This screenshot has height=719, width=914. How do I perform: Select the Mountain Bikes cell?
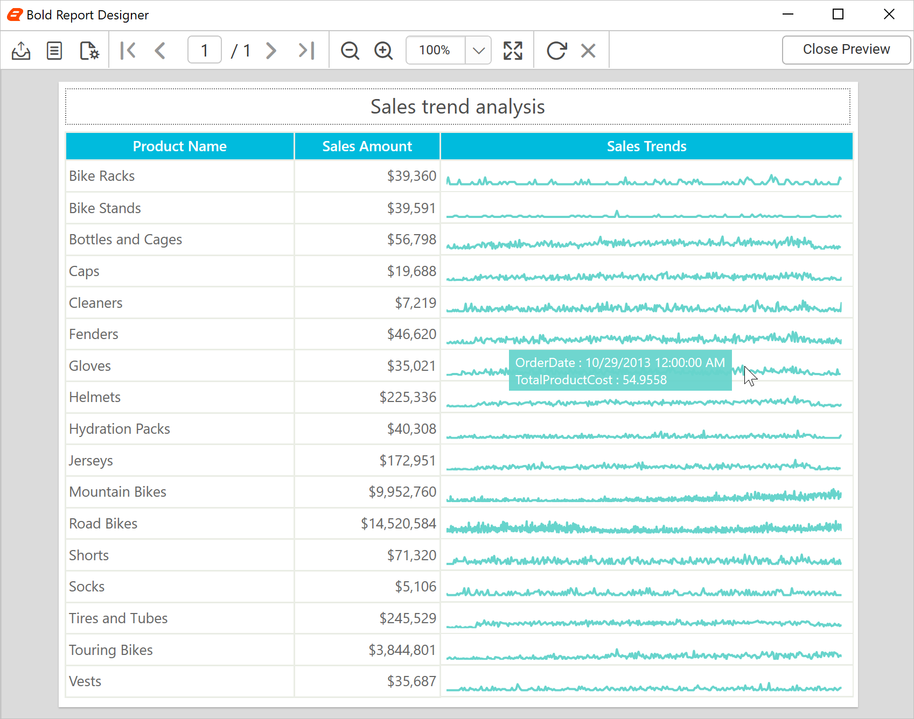(x=180, y=492)
